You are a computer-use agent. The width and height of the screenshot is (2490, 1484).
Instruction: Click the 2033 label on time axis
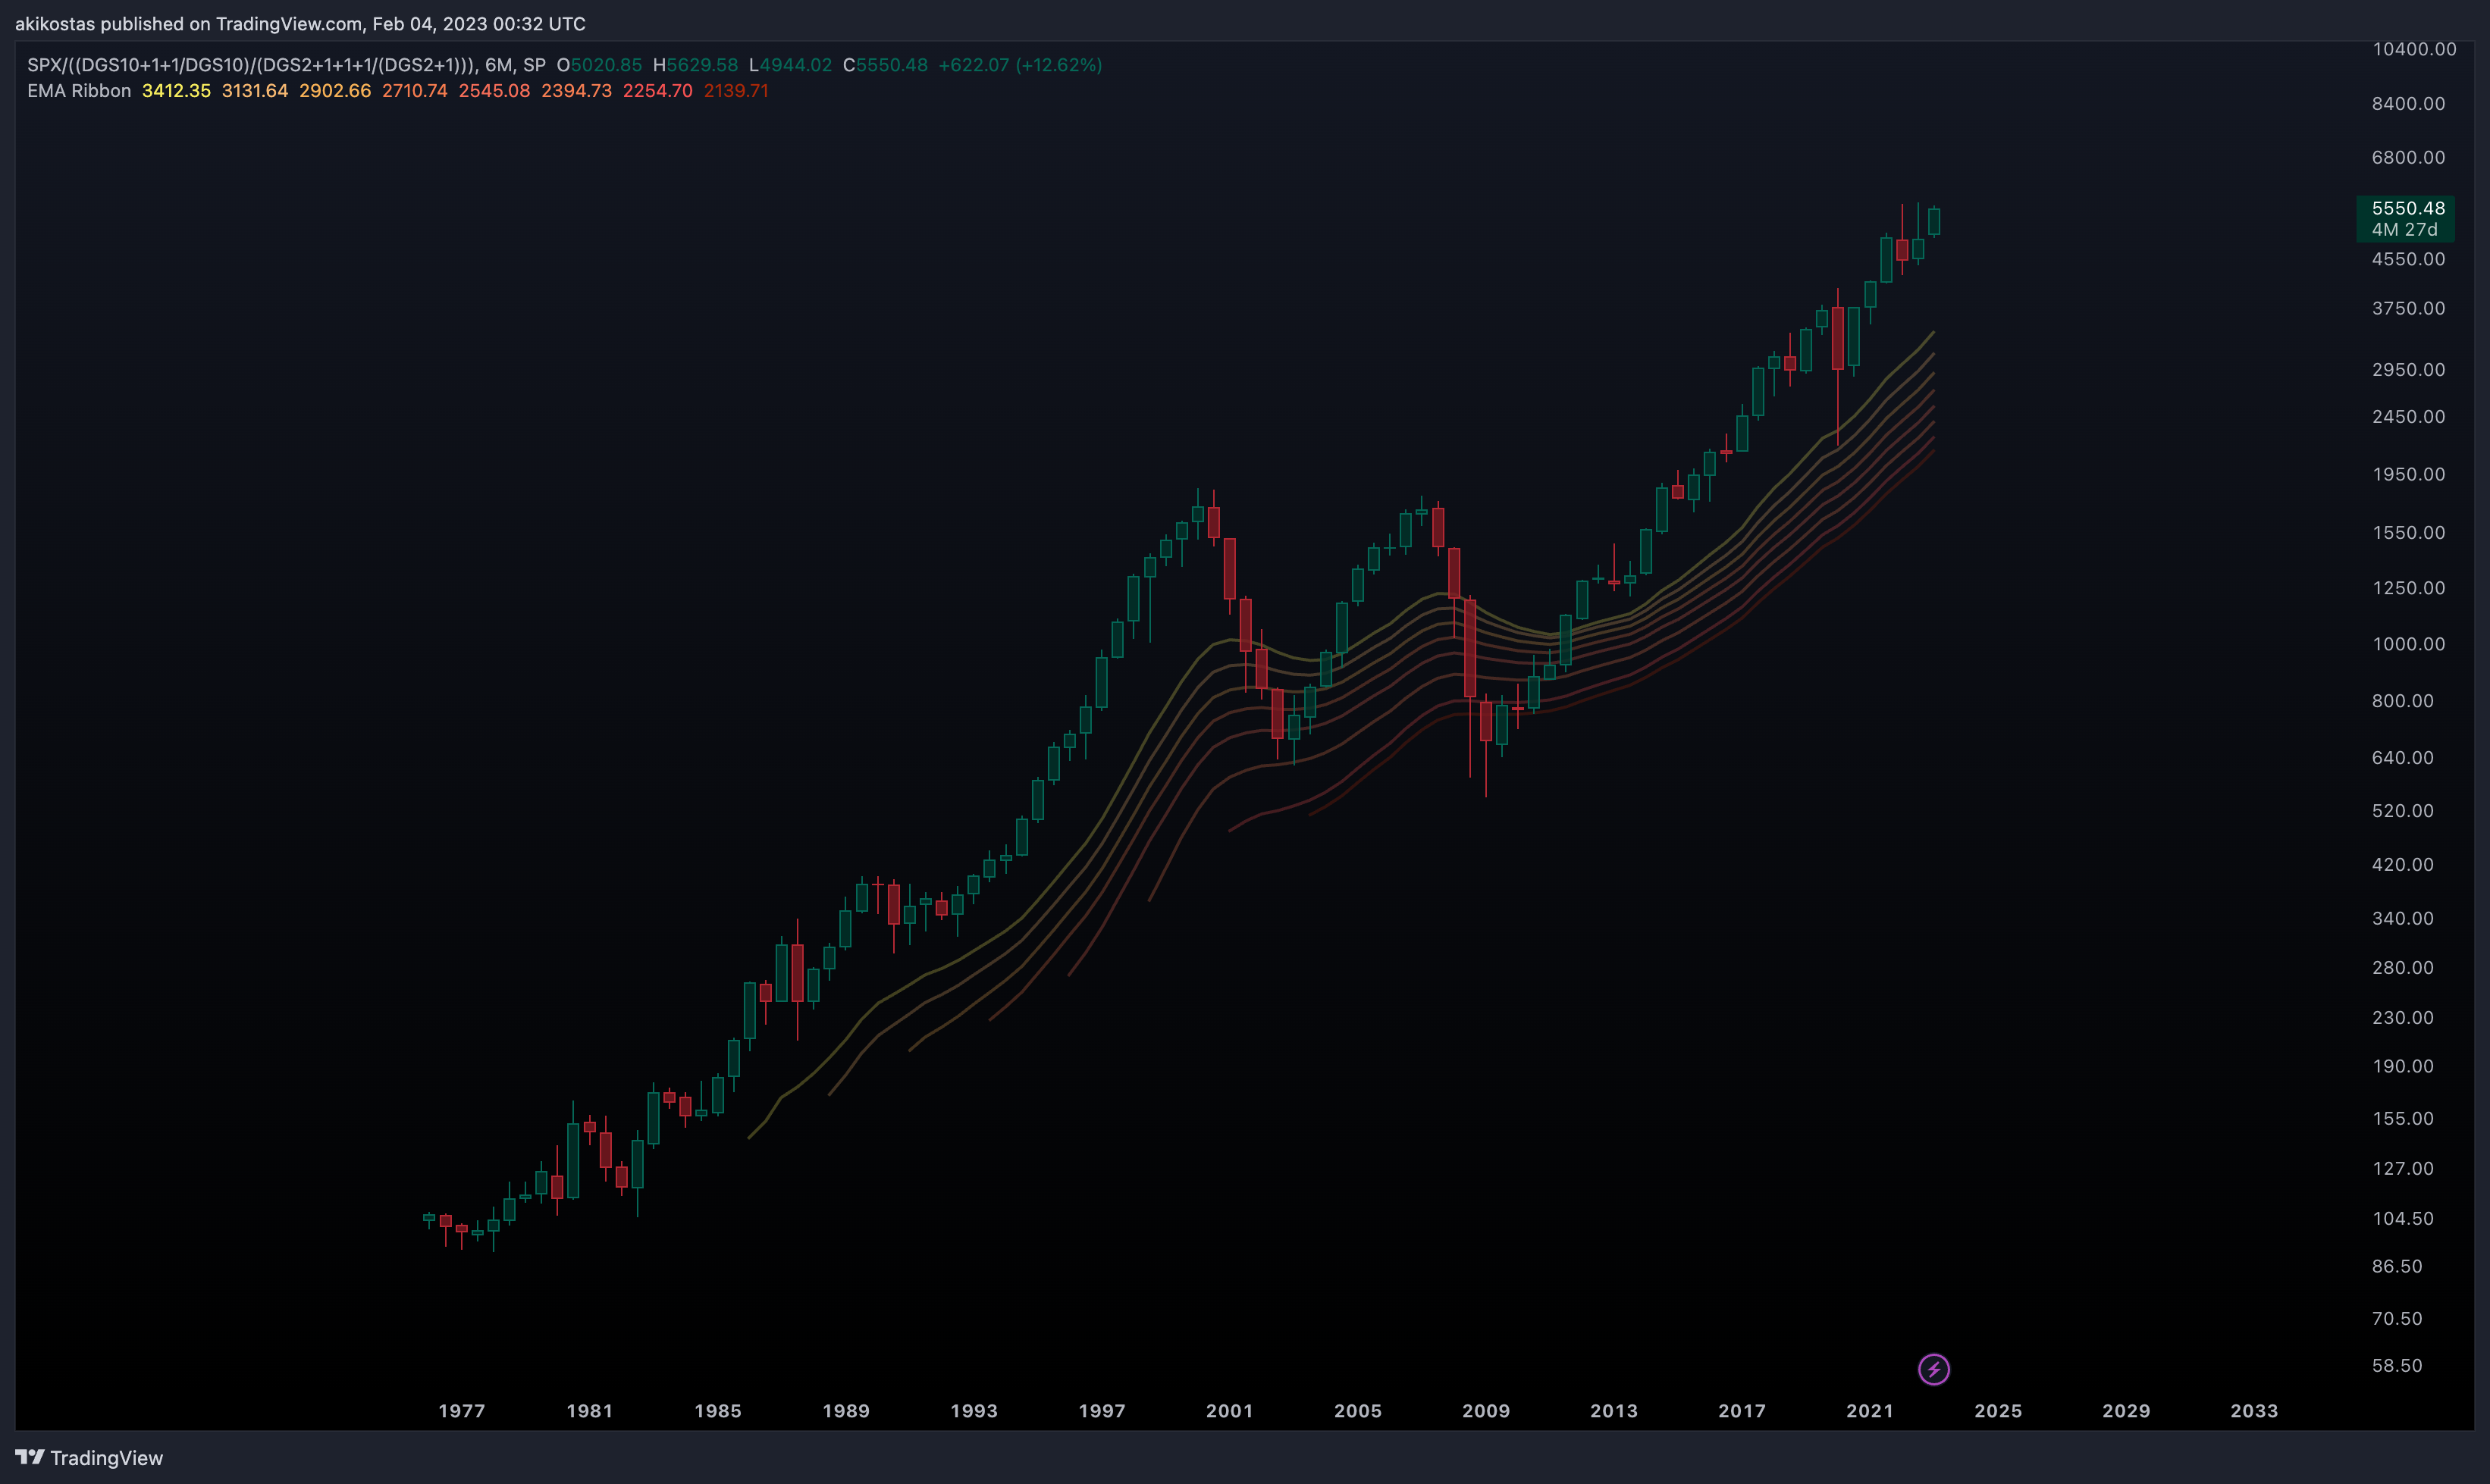2254,1411
